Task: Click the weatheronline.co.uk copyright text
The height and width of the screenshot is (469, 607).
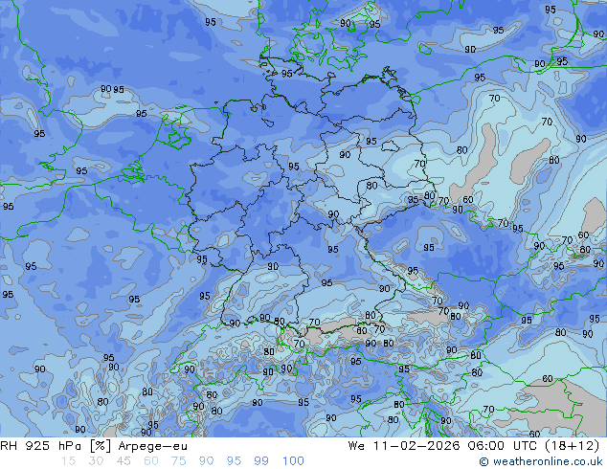Action: pyautogui.click(x=541, y=461)
